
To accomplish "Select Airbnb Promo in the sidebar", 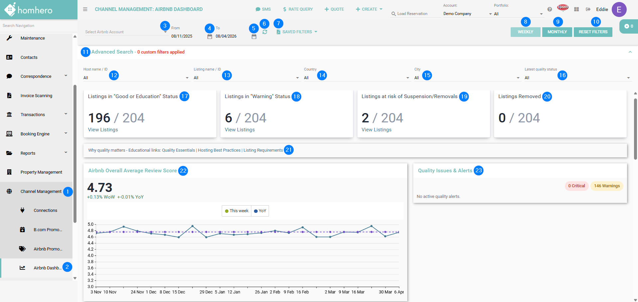I will 48,249.
